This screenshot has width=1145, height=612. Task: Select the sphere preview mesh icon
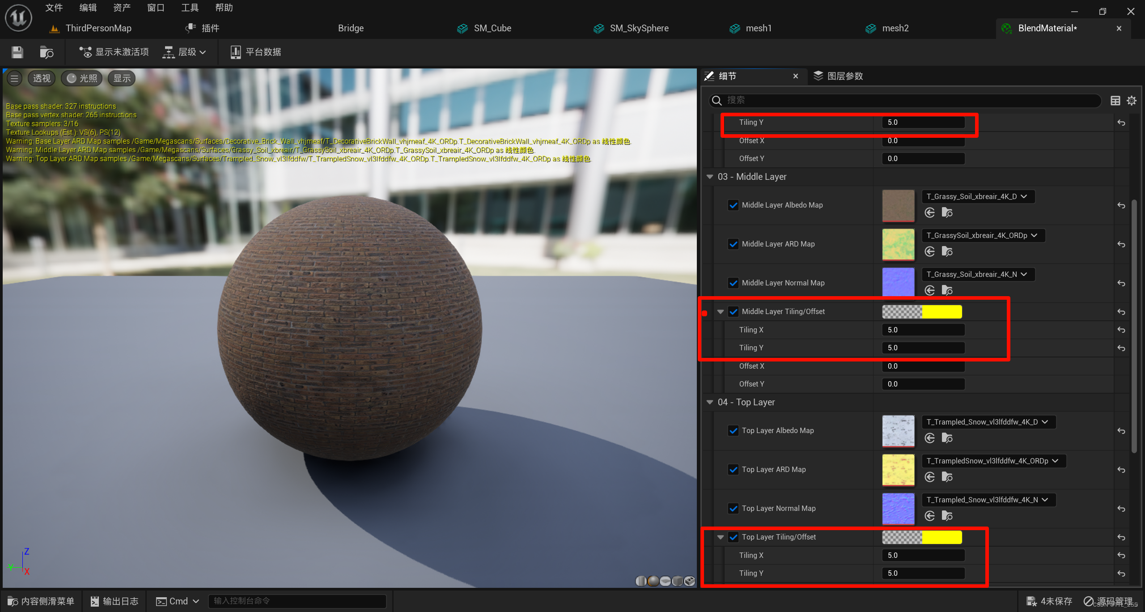coord(653,581)
